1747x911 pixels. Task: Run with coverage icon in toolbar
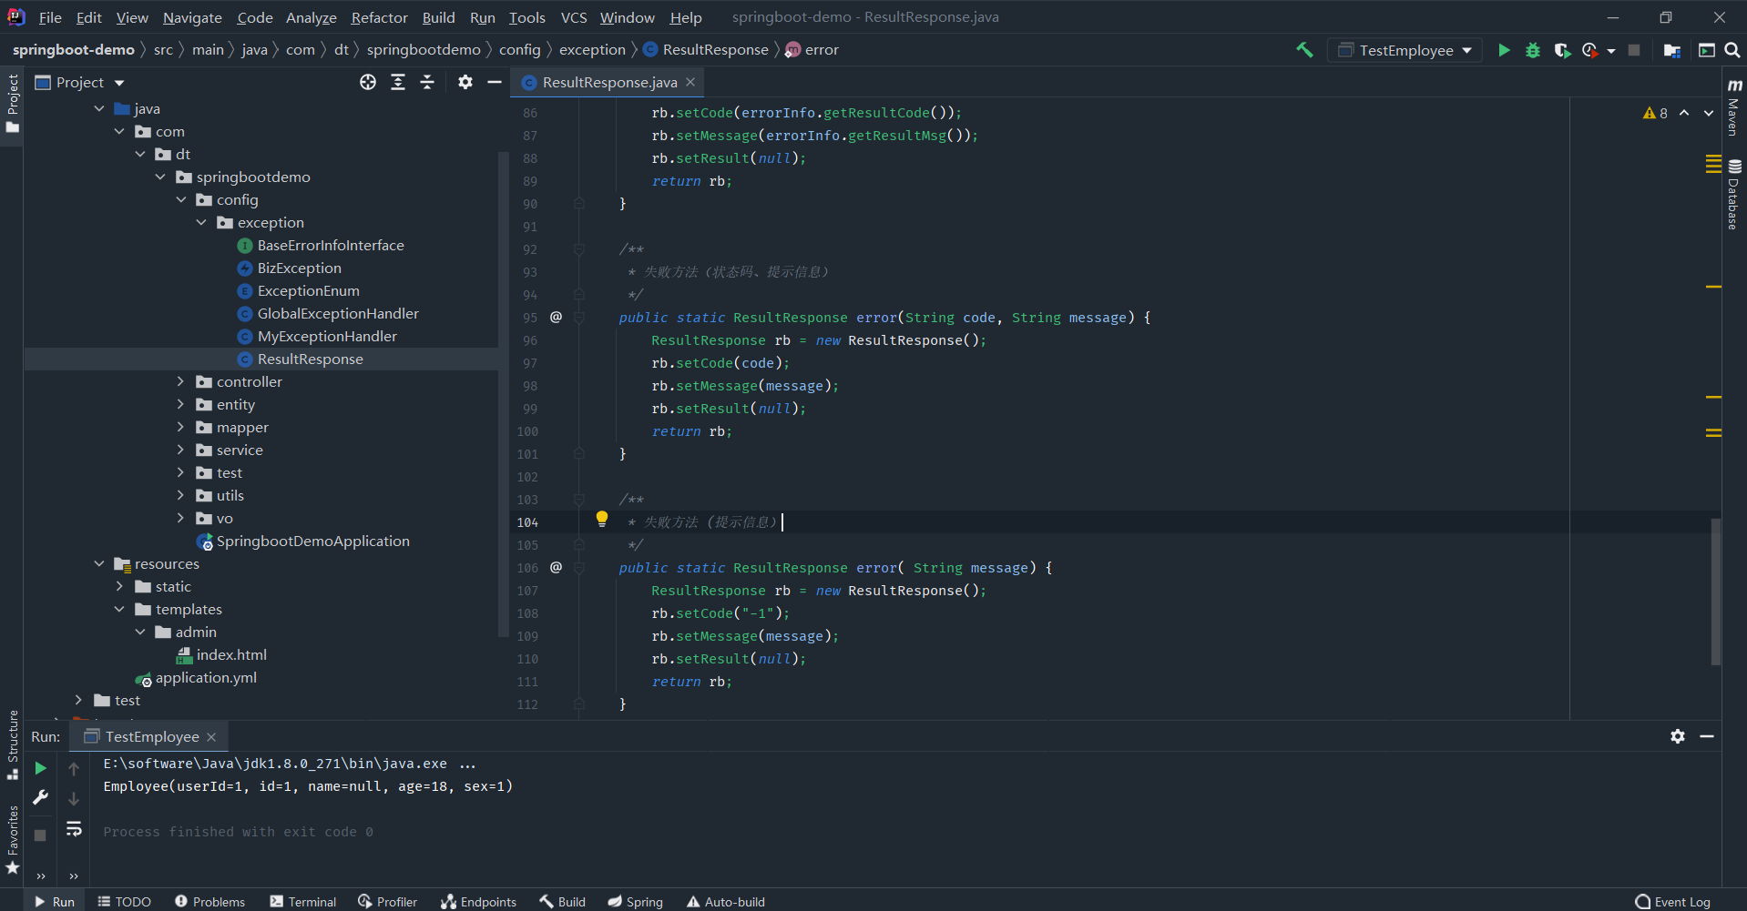[x=1562, y=50]
